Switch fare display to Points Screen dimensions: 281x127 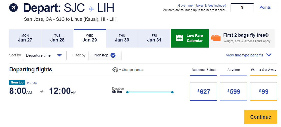265,7
